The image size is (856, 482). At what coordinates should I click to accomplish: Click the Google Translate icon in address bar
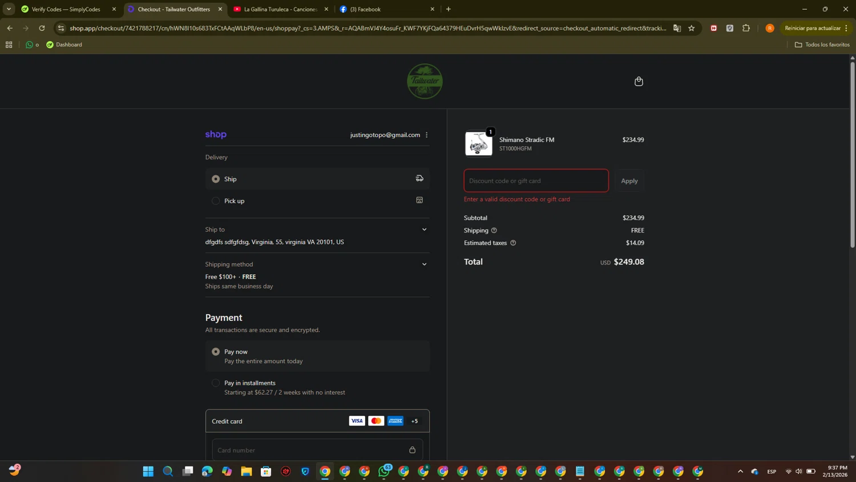point(677,28)
